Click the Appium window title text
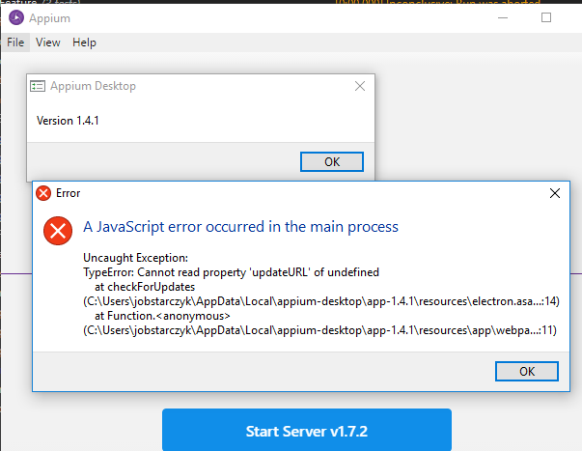The image size is (582, 451). pos(49,18)
